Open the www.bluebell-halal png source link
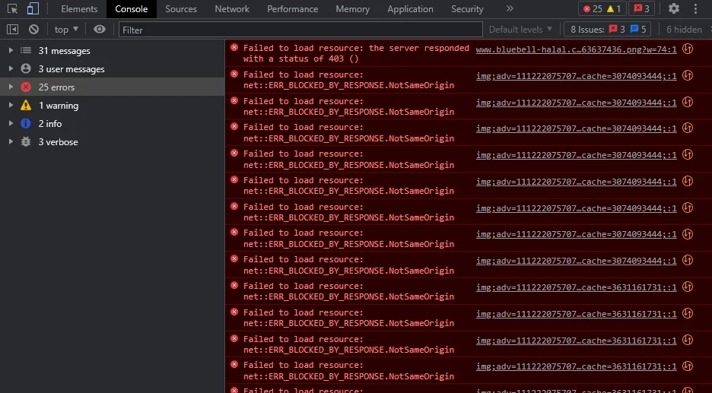Viewport: 712px width, 393px height. [577, 49]
